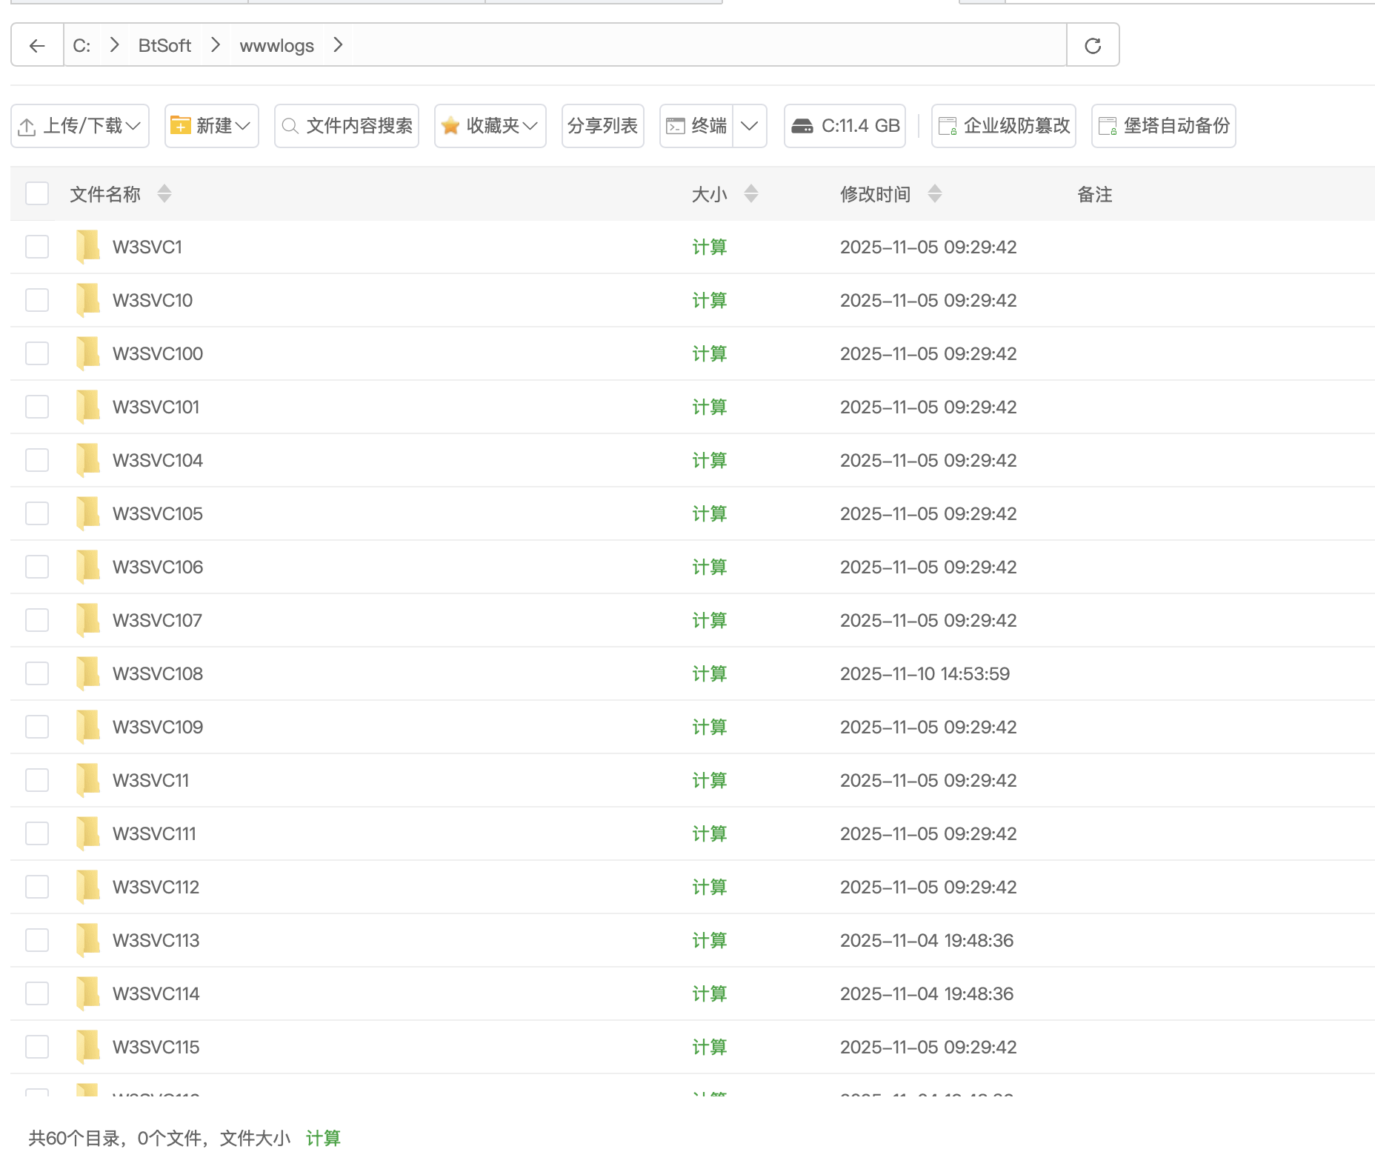Open the 收藏夹 favorites dropdown

pos(490,126)
